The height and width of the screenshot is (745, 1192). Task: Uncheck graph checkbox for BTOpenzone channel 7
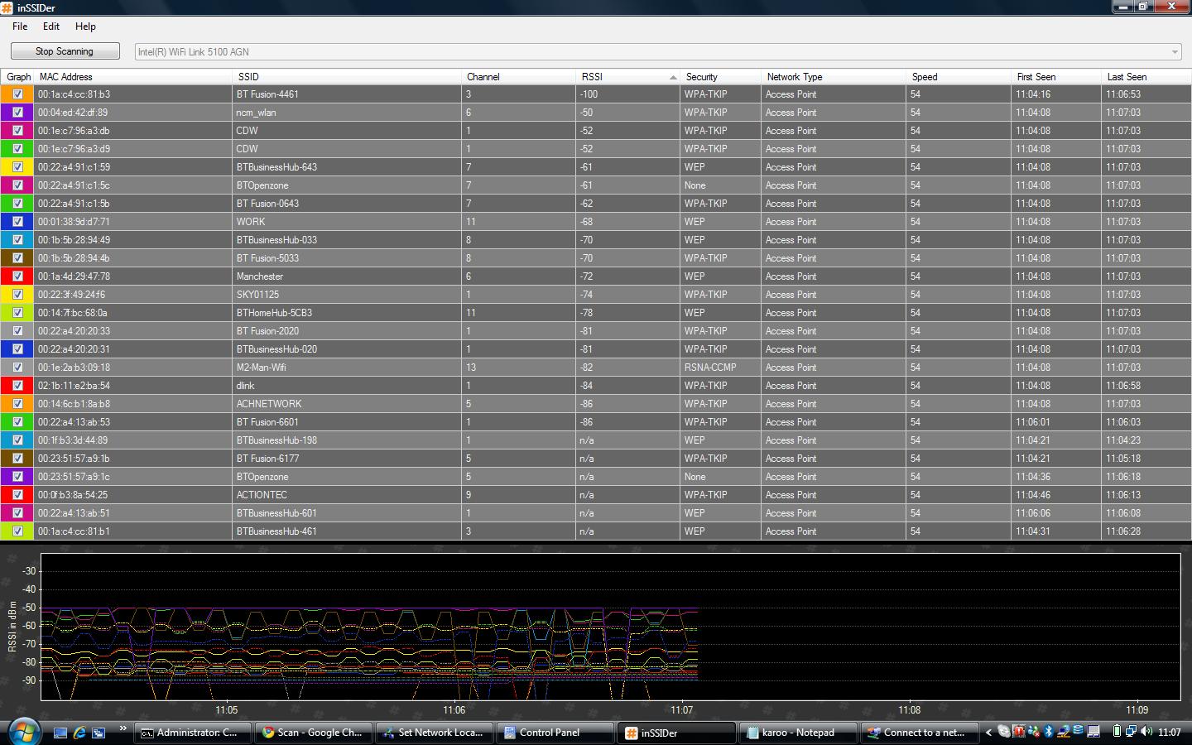tap(17, 185)
